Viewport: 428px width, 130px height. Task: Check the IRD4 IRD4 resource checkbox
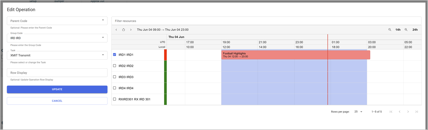point(115,88)
